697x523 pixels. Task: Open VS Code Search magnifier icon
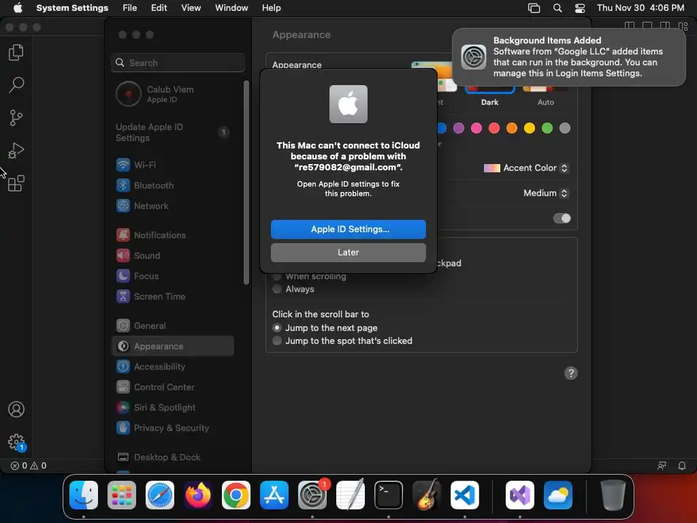tap(16, 84)
